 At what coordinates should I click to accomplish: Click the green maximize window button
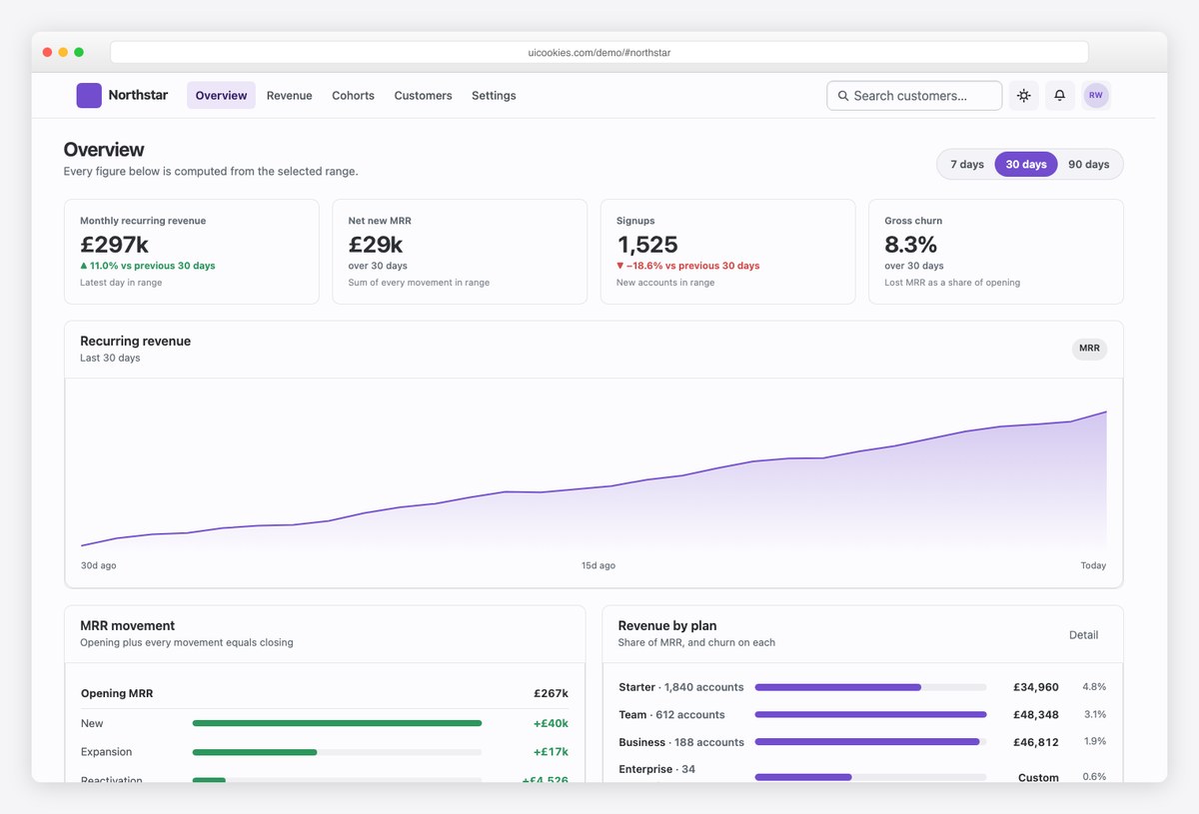[79, 52]
